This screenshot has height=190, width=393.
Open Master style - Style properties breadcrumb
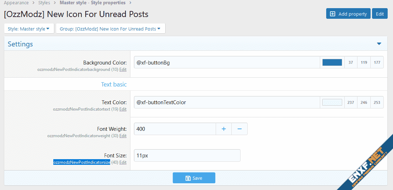[x=92, y=3]
